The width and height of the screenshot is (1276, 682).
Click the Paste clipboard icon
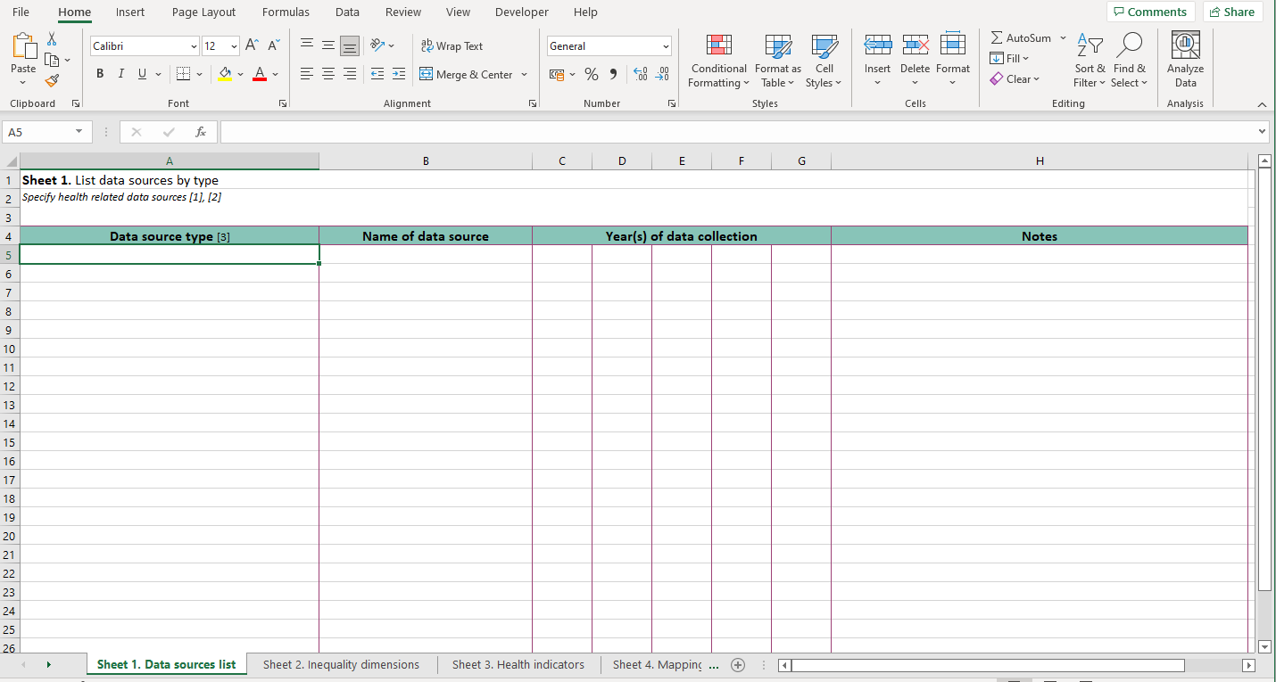24,47
